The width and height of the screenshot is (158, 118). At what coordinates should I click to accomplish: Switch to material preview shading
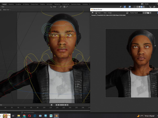click(142, 7)
